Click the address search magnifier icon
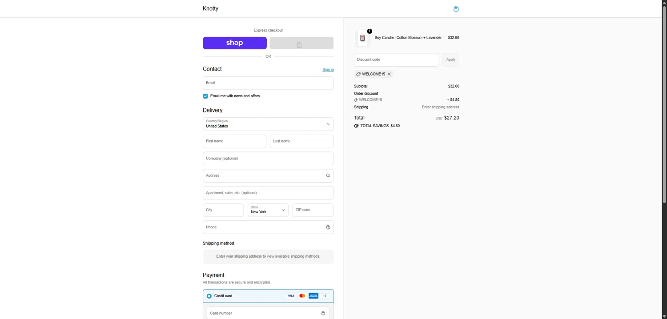667x319 pixels. point(328,175)
